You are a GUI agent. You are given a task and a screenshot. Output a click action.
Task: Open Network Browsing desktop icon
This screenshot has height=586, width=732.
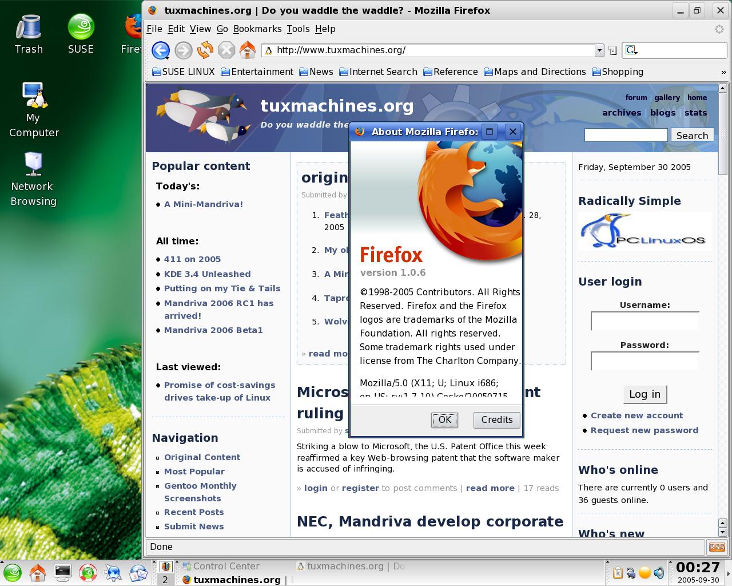click(33, 179)
